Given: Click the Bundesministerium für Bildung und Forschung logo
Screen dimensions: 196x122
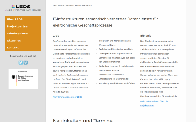Looking at the screenshot, I should tap(23, 79).
